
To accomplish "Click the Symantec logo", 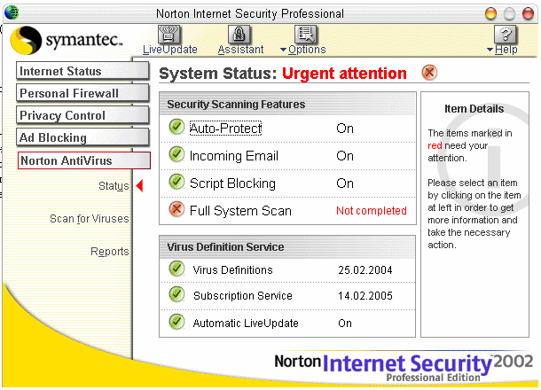I will 67,41.
